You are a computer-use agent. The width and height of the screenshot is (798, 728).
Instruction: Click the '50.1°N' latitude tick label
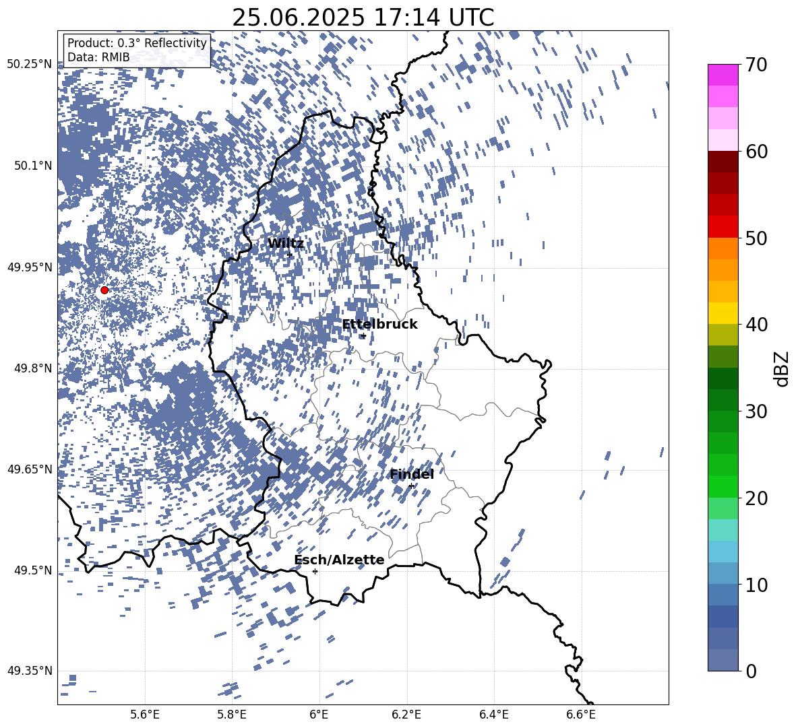33,166
